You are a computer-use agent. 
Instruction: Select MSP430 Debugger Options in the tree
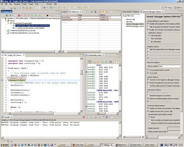(x=135, y=26)
